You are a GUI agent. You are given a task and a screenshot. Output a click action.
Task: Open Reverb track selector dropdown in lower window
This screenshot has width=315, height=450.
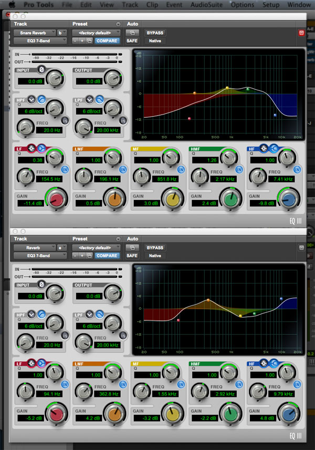click(x=35, y=248)
